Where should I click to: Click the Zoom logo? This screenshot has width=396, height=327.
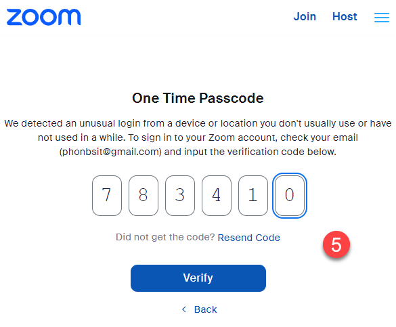point(43,17)
